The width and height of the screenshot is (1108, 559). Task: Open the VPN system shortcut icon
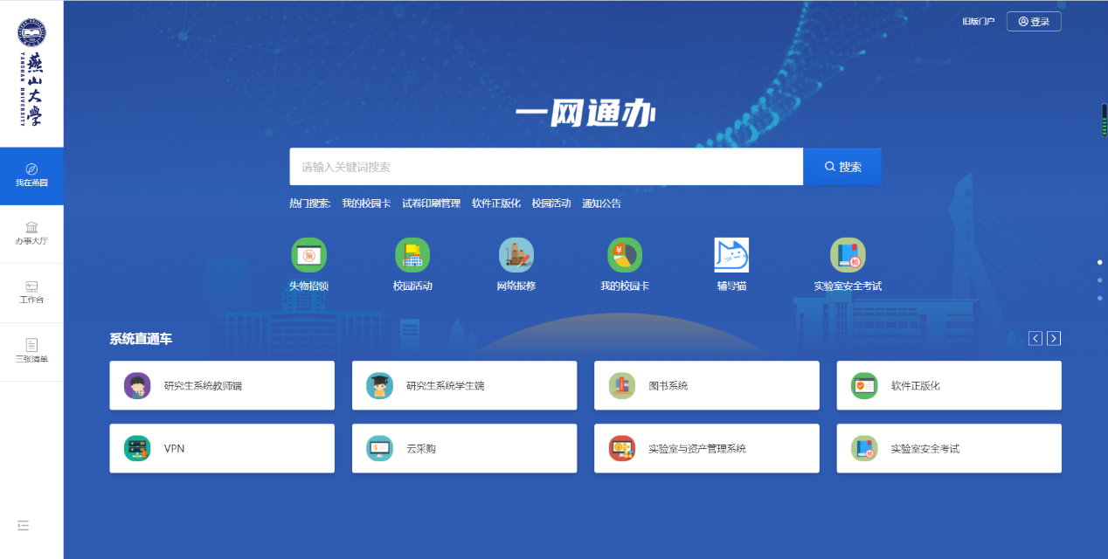click(x=135, y=448)
